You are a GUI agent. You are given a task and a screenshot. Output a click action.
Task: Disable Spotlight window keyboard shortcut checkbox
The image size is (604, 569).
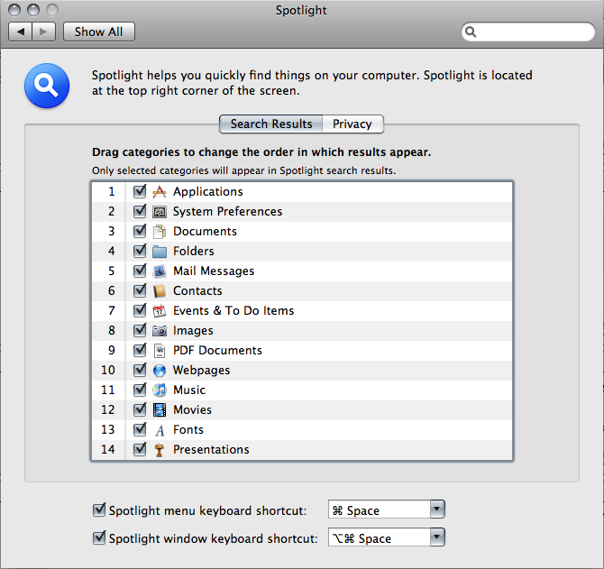[x=99, y=537]
